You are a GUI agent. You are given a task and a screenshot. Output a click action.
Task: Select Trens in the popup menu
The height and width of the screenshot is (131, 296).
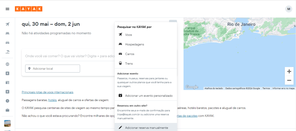[146, 64]
